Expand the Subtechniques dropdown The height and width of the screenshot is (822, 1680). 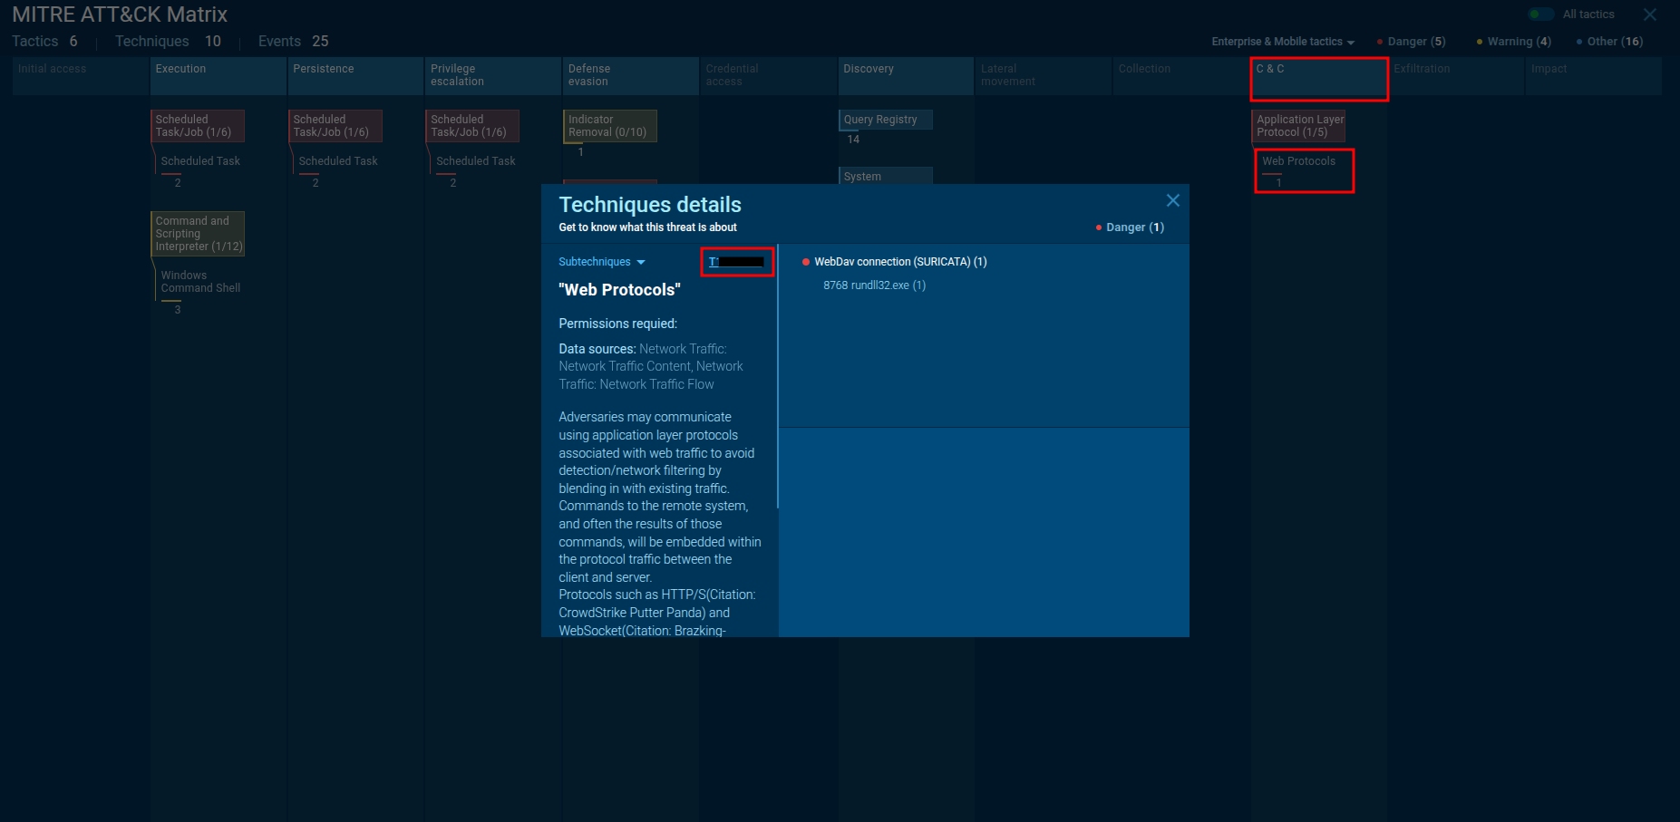(x=601, y=262)
